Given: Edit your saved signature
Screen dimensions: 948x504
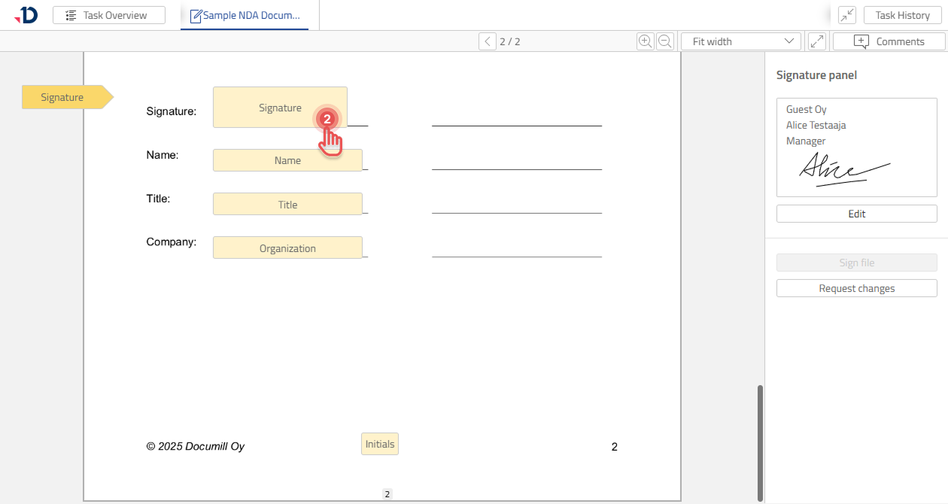Looking at the screenshot, I should (x=856, y=213).
